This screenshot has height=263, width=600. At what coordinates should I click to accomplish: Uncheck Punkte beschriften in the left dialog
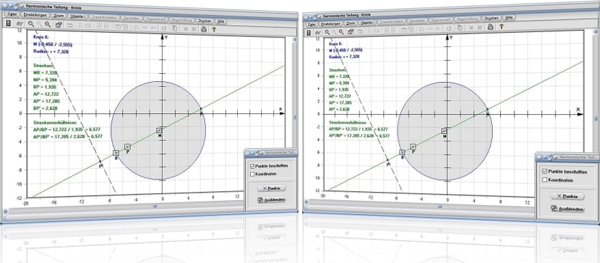[x=251, y=166]
